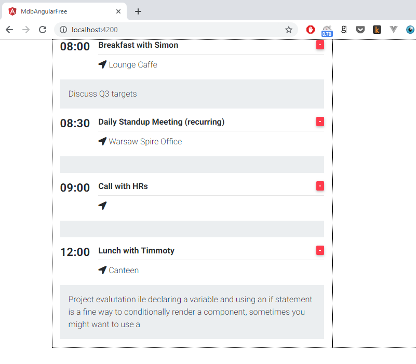Click the location arrow icon beside Canteen
Image resolution: width=416 pixels, height=364 pixels.
[102, 270]
